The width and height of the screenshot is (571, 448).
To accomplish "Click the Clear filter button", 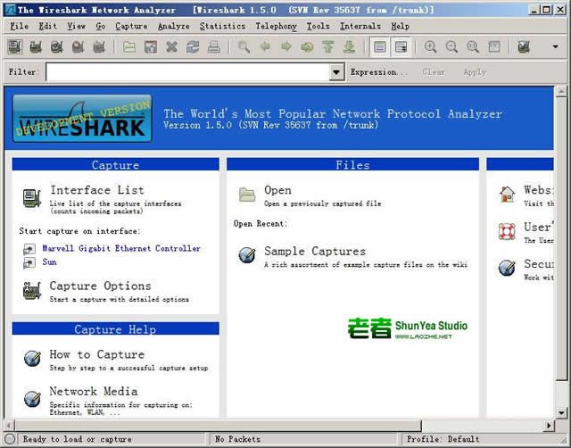I will pos(434,72).
